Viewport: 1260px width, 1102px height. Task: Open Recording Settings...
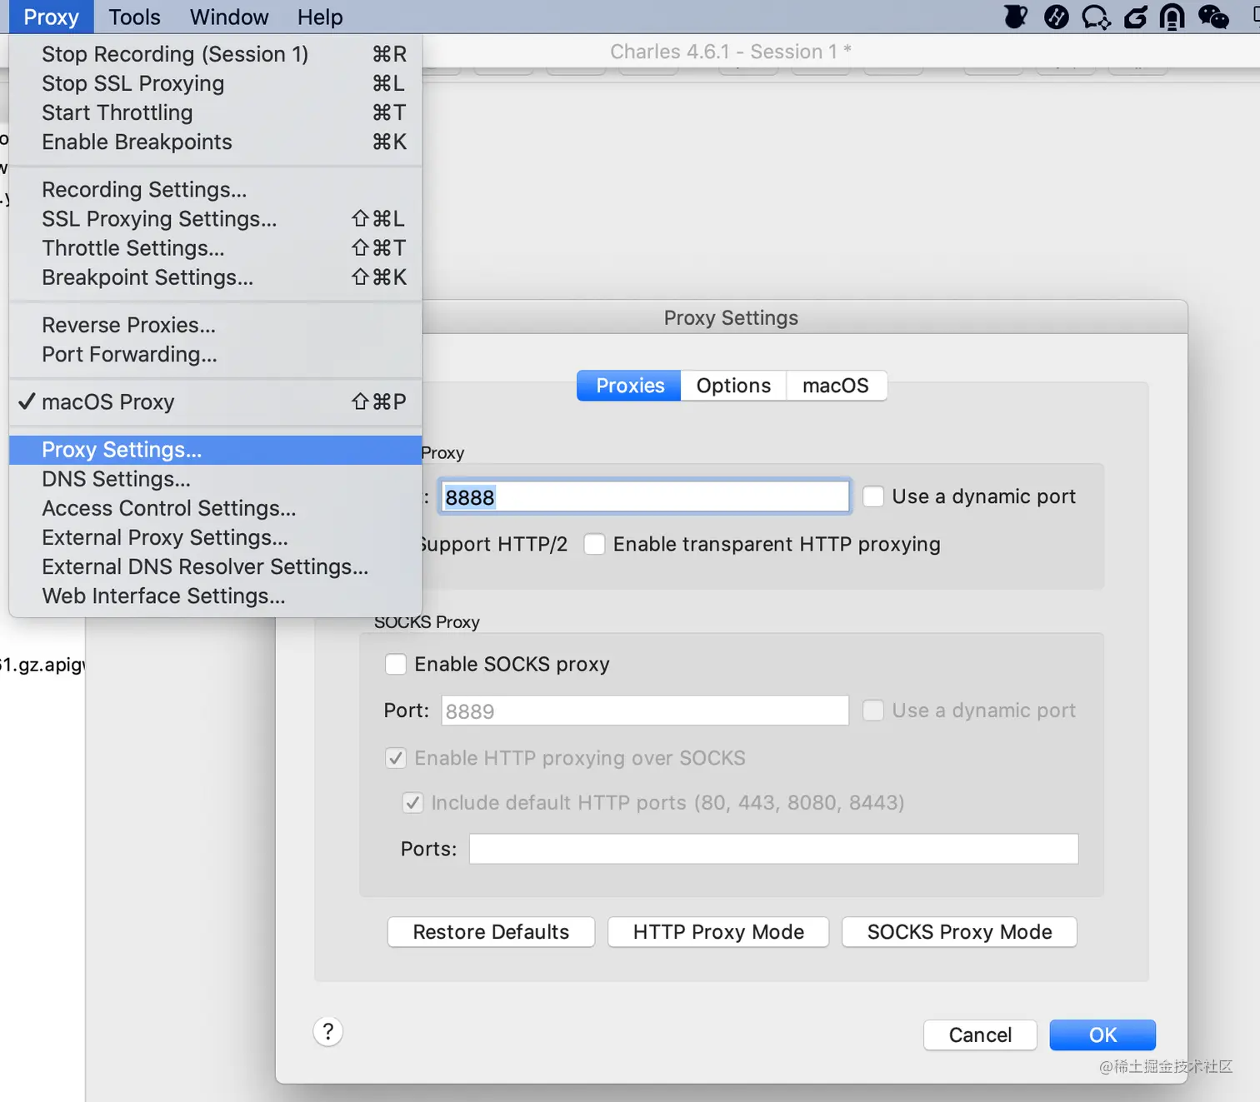(216, 190)
